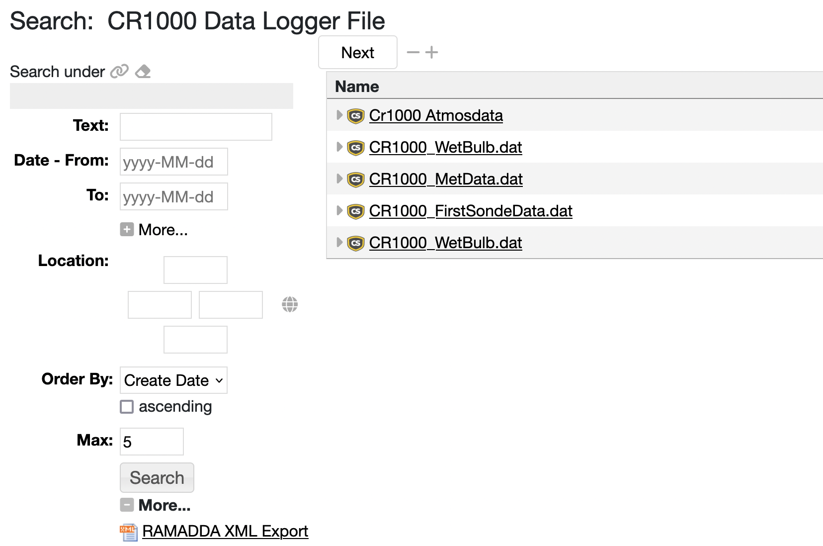This screenshot has width=823, height=546.
Task: Open the RAMADDA XML Export link
Action: click(225, 531)
